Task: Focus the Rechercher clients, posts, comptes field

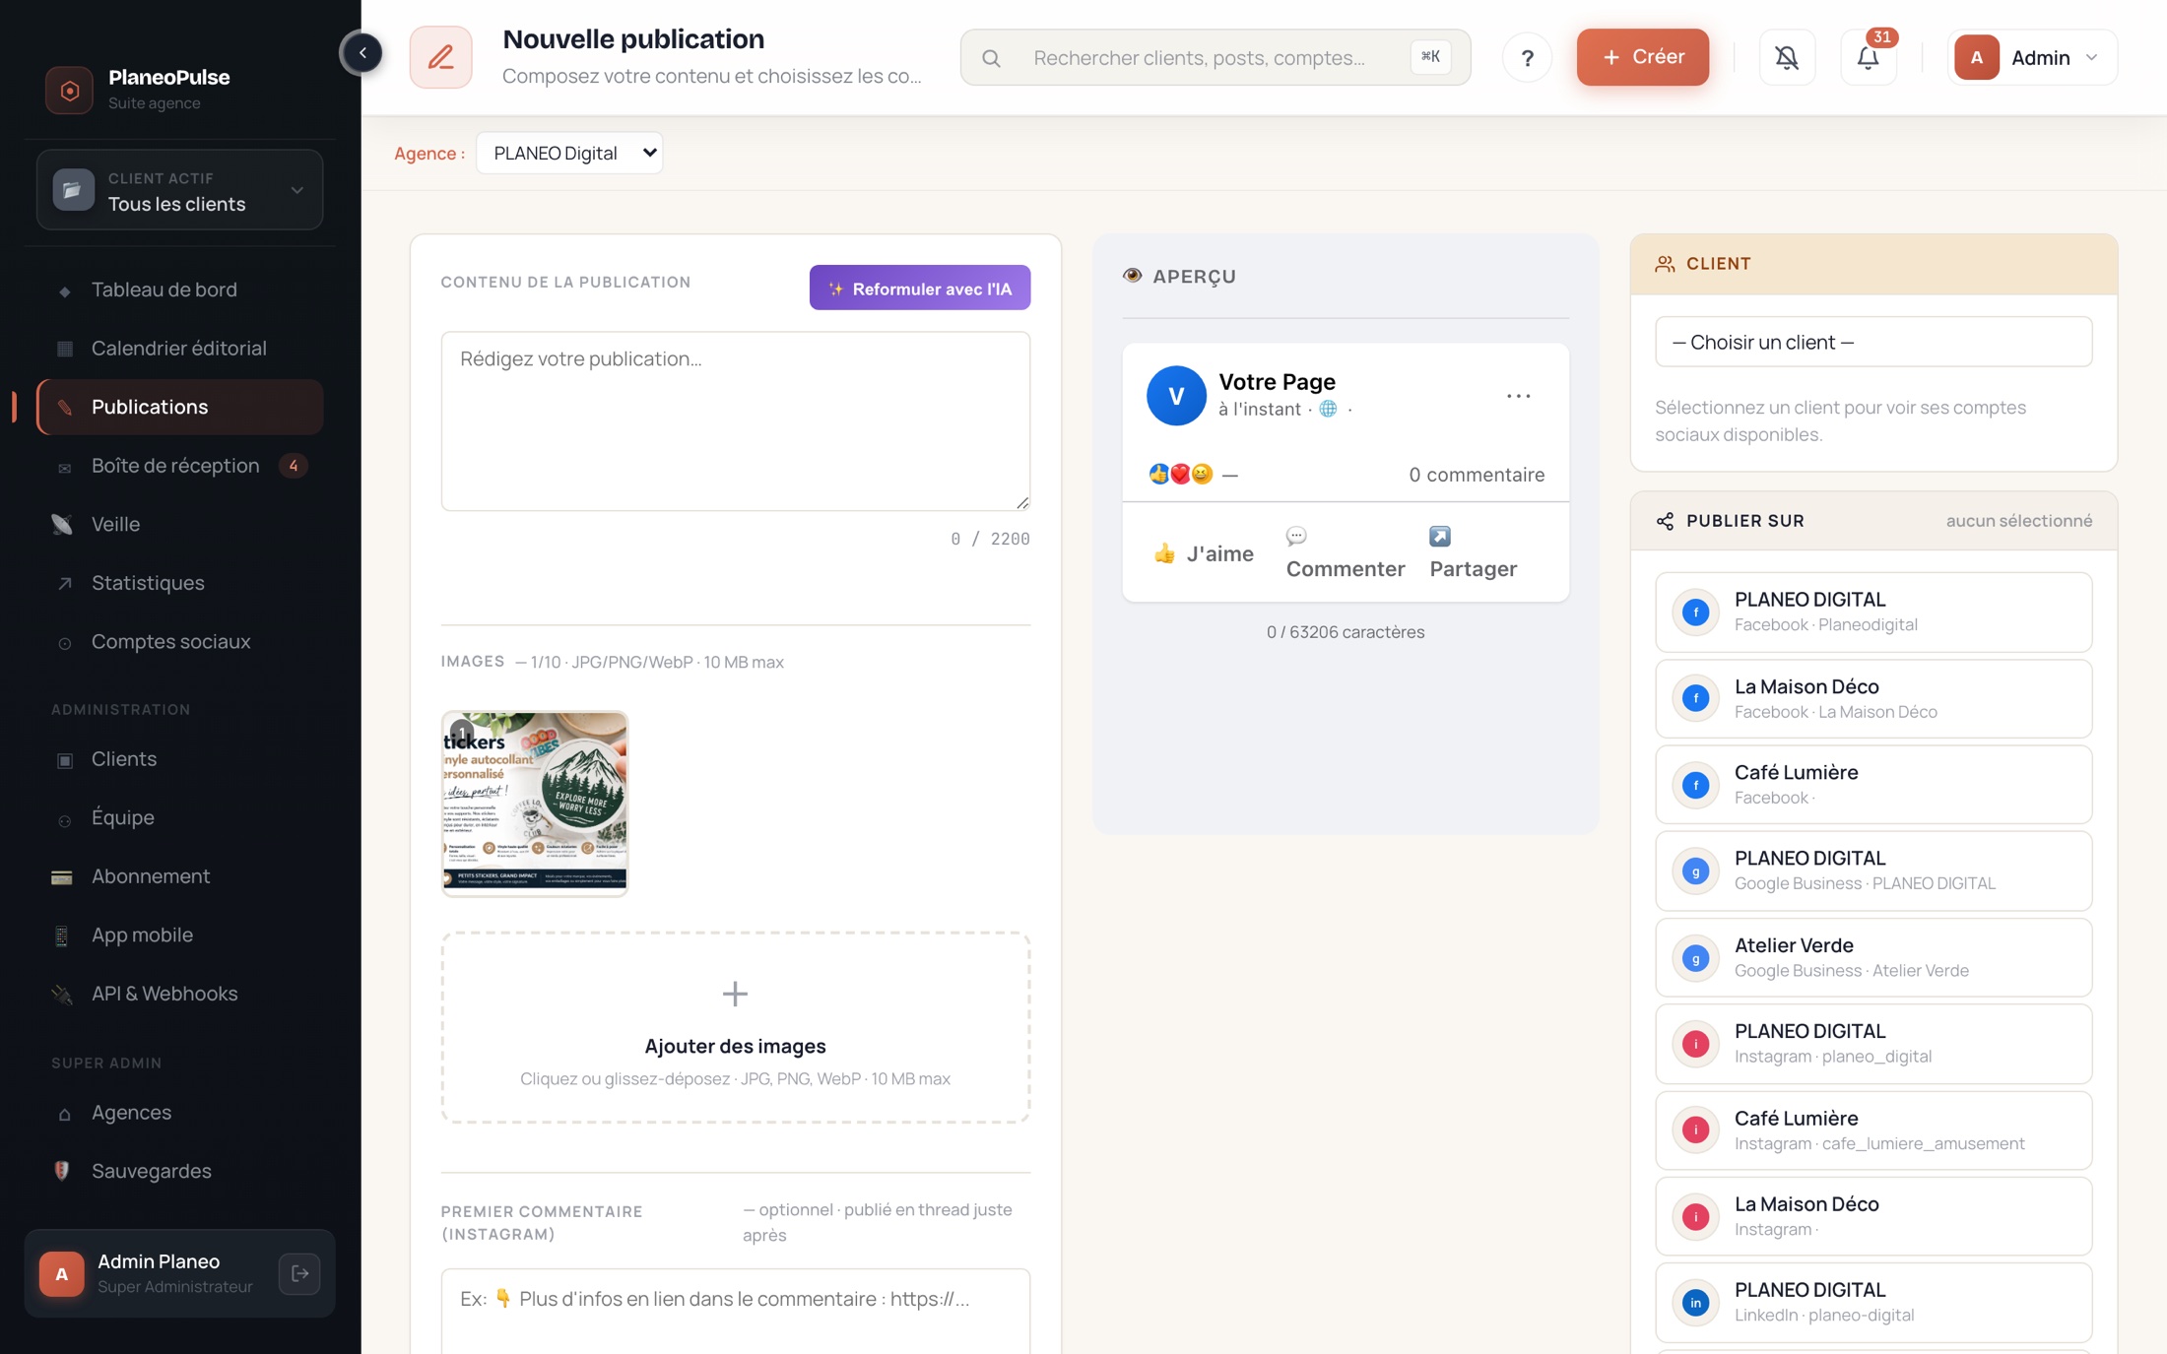Action: [x=1215, y=57]
